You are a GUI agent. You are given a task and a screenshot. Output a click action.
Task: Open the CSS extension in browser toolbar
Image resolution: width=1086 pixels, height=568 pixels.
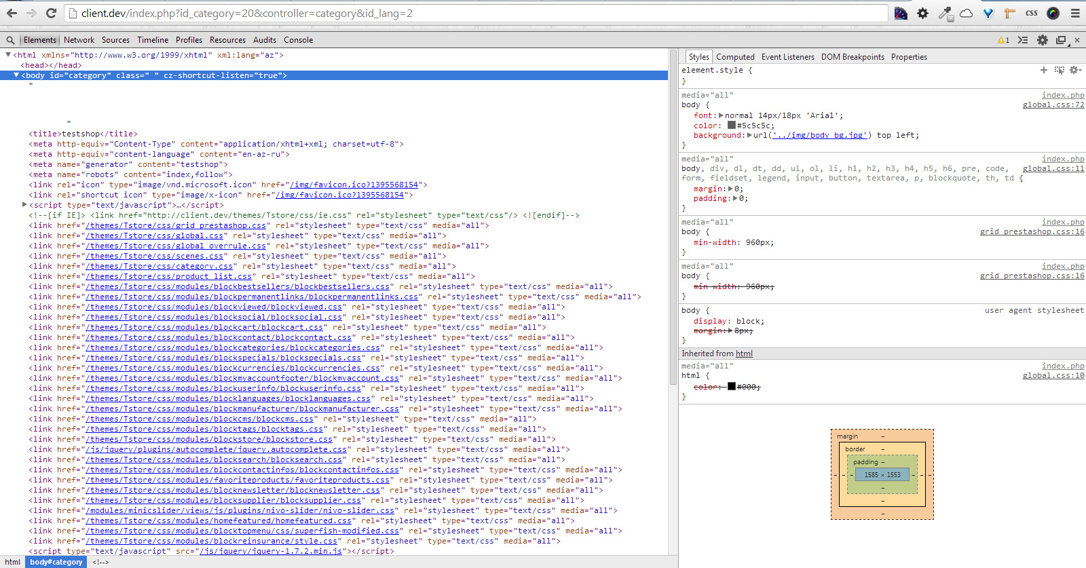pyautogui.click(x=1031, y=13)
